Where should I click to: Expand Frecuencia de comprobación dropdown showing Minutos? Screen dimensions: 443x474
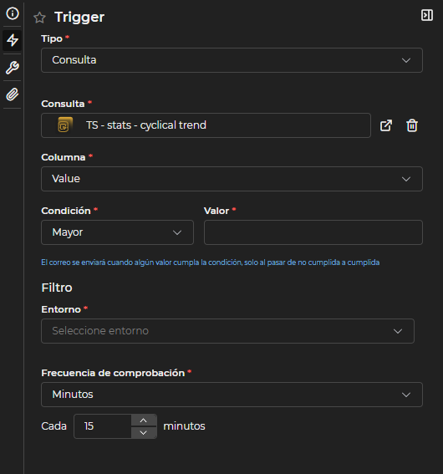232,395
